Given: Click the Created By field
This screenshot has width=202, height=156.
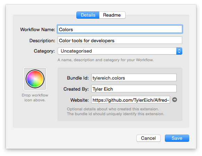Looking at the screenshot, I should [x=134, y=89].
